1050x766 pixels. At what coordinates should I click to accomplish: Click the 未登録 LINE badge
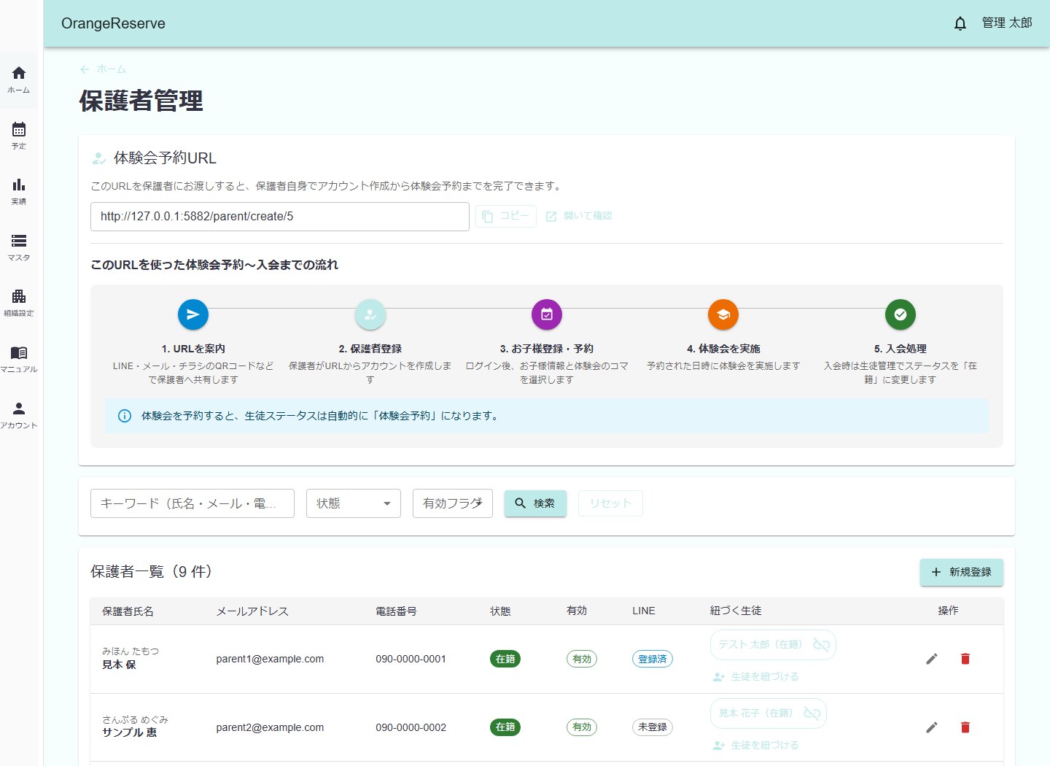coord(653,727)
